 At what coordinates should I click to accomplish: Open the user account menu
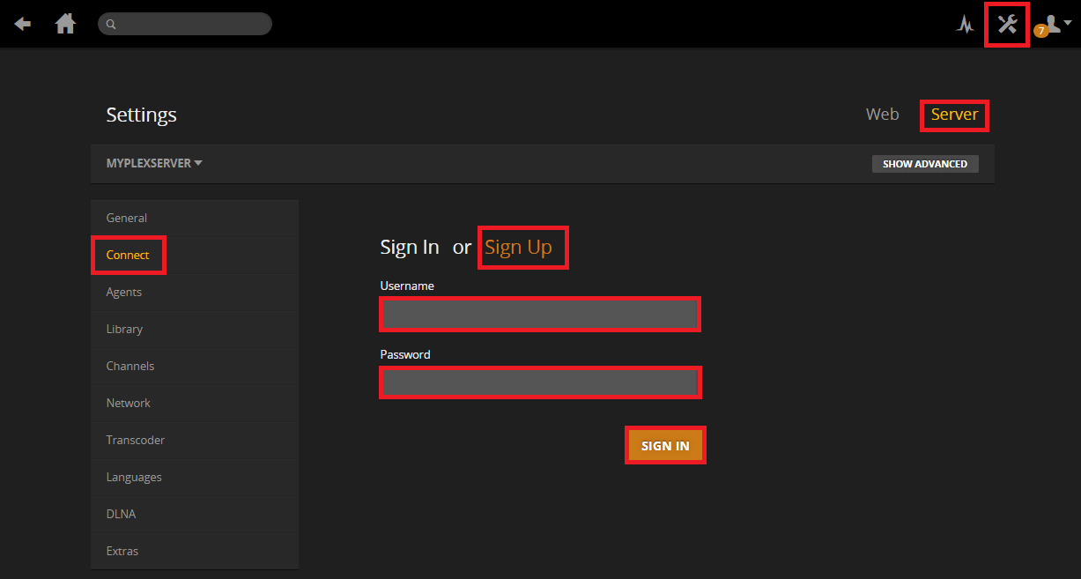pos(1053,25)
